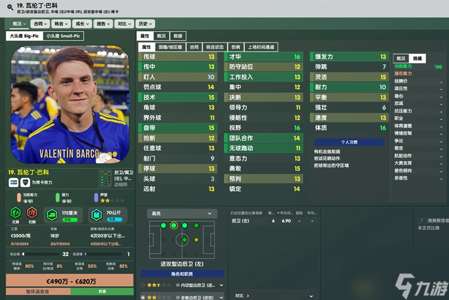Click the Boca Juniors club badge
The width and height of the screenshot is (449, 300).
tap(25, 183)
